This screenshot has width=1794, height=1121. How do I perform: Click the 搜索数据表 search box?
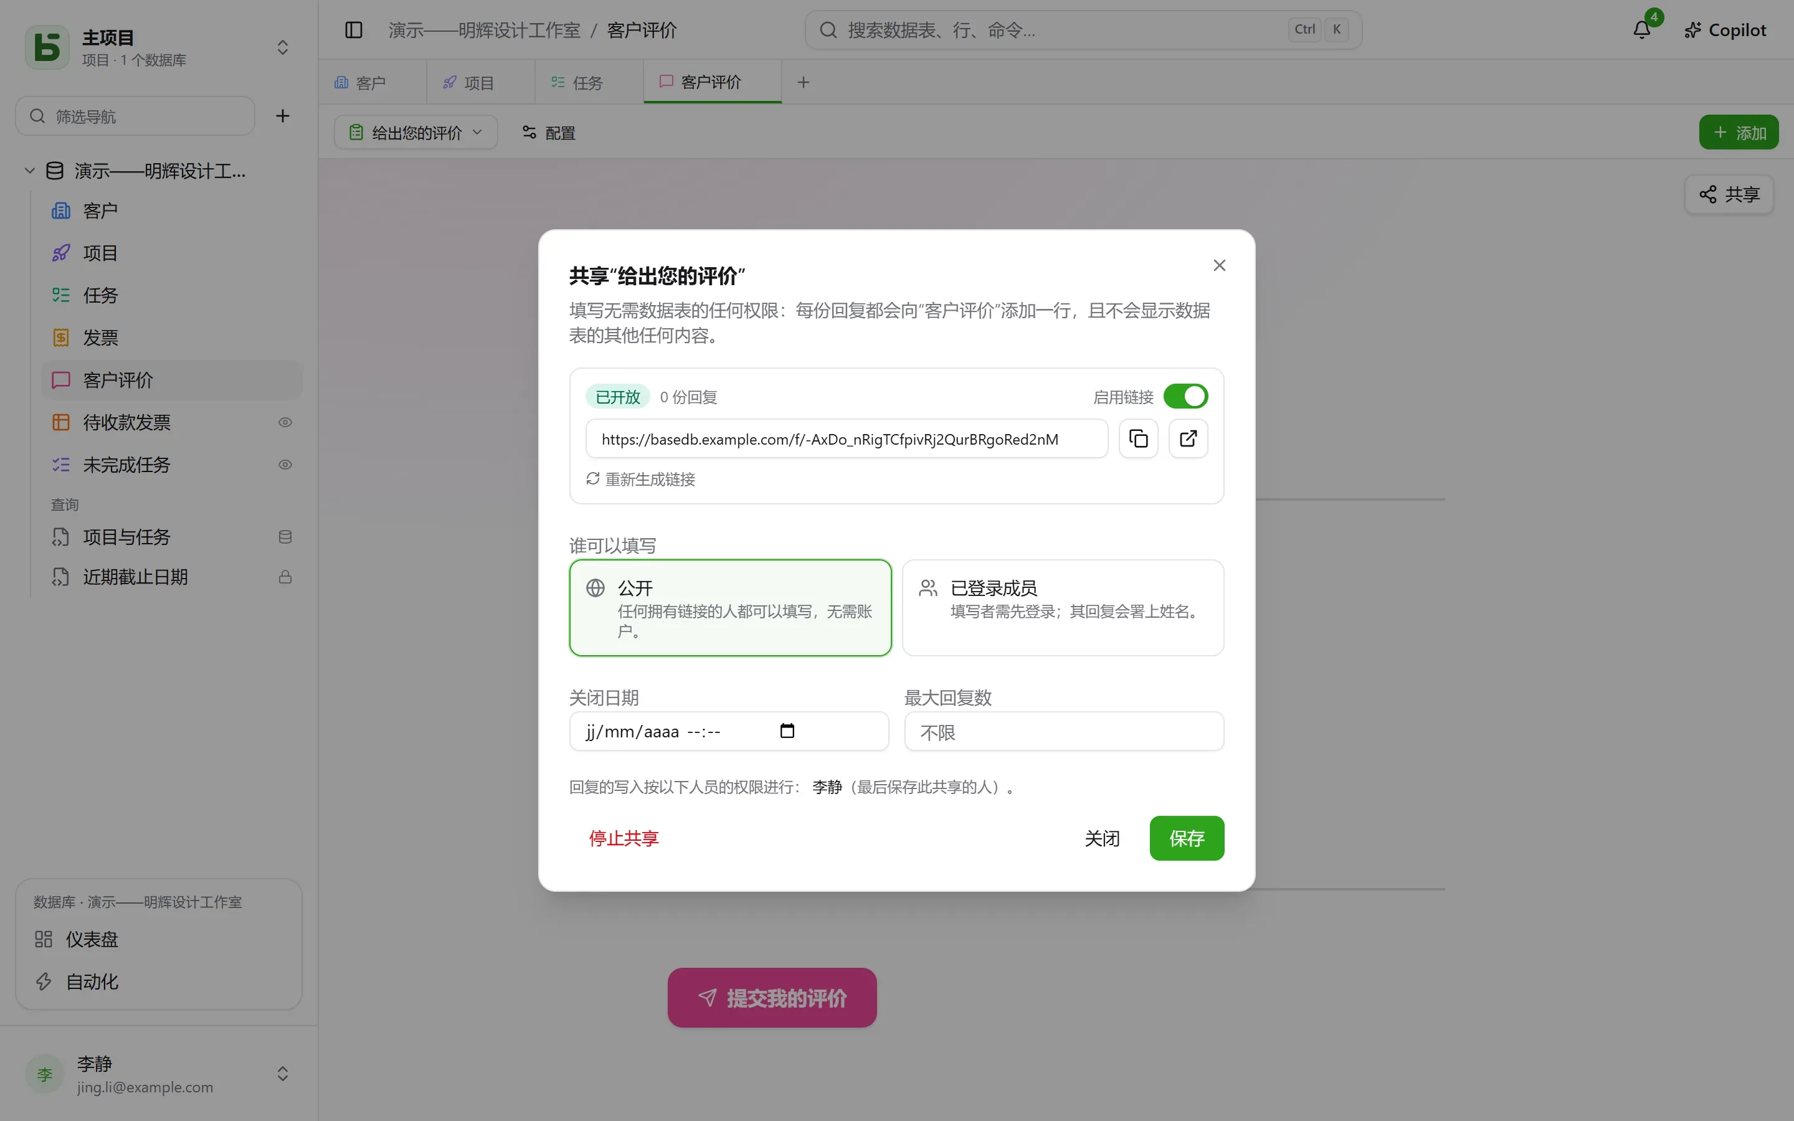point(1083,30)
